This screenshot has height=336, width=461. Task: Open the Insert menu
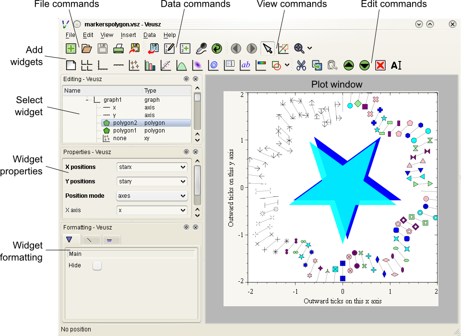128,35
